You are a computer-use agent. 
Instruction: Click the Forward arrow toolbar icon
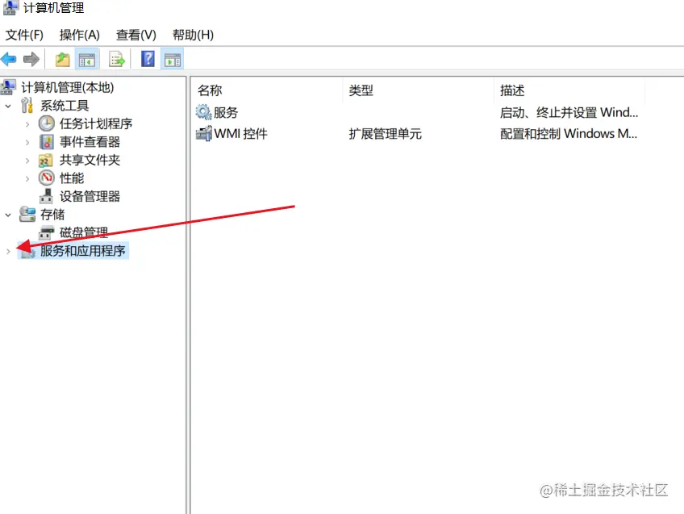31,59
